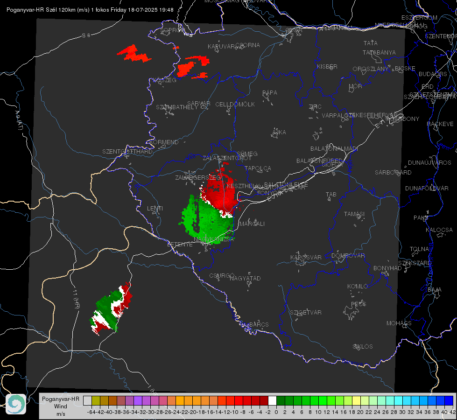The height and width of the screenshot is (420, 457).
Task: Click the SZIGETVAR town label
Action: tap(305, 313)
